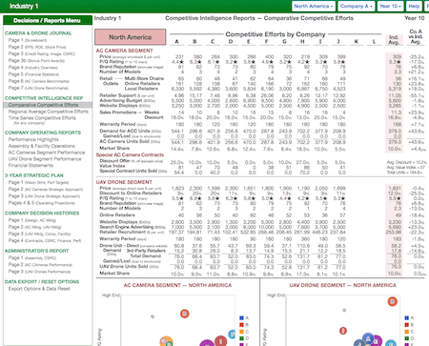Click orange Company C swatch in AC Camera legend
Screen dimensions: 429x346
coord(241,332)
